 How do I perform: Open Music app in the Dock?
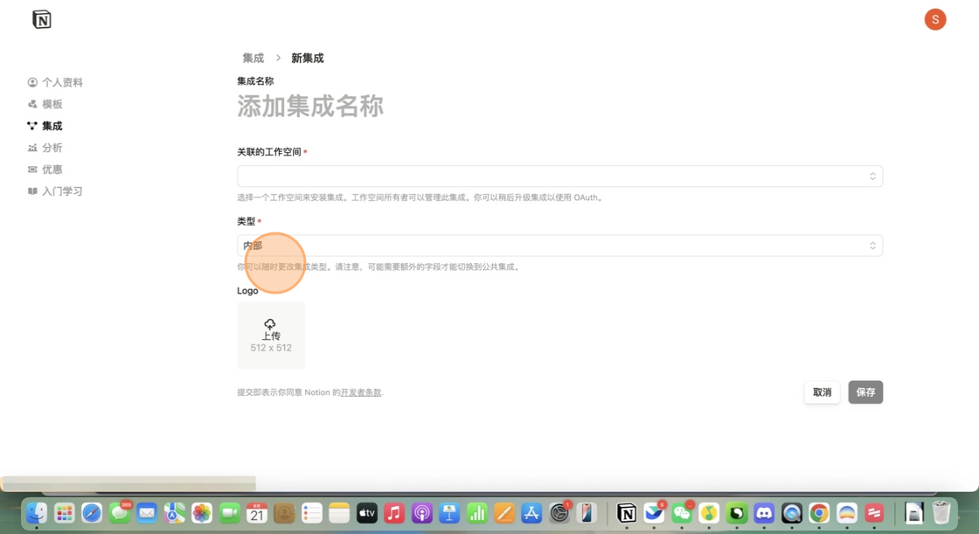(394, 513)
